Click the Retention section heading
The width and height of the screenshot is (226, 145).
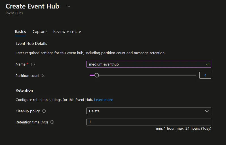24,90
